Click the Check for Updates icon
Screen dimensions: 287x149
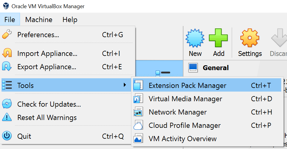coord(7,104)
